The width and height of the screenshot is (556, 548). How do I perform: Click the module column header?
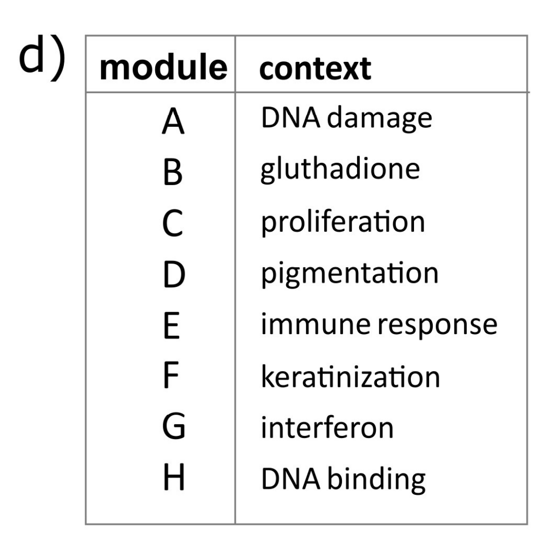coord(162,69)
